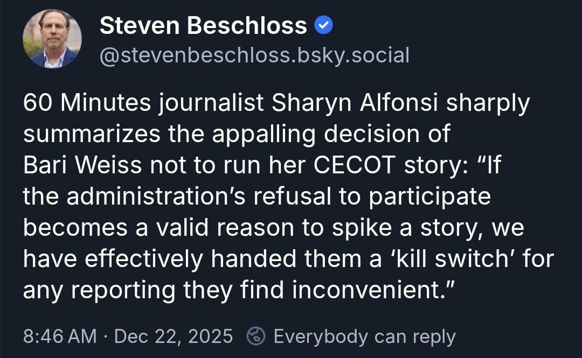Click the blue verified checkmark badge
582x358 pixels.
click(323, 25)
